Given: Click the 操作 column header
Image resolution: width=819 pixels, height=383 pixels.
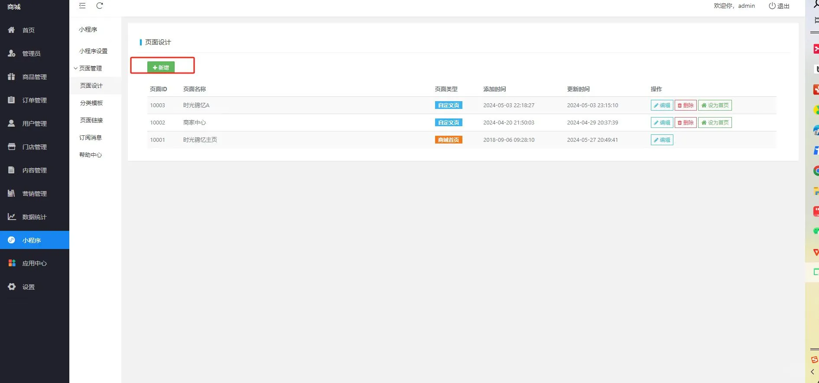Looking at the screenshot, I should (656, 89).
